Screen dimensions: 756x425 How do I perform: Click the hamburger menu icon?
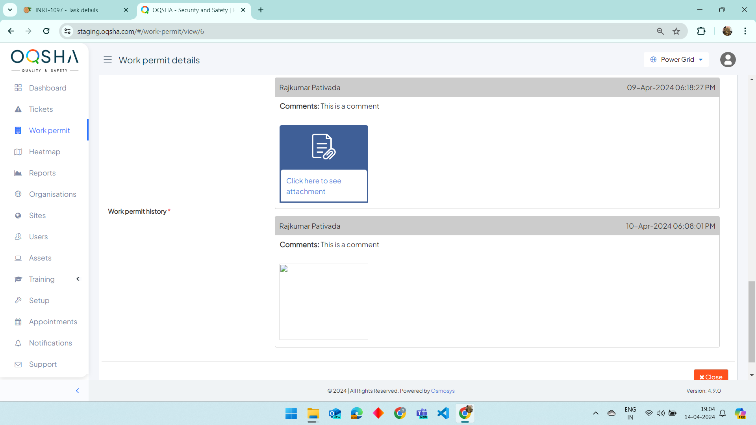point(107,60)
